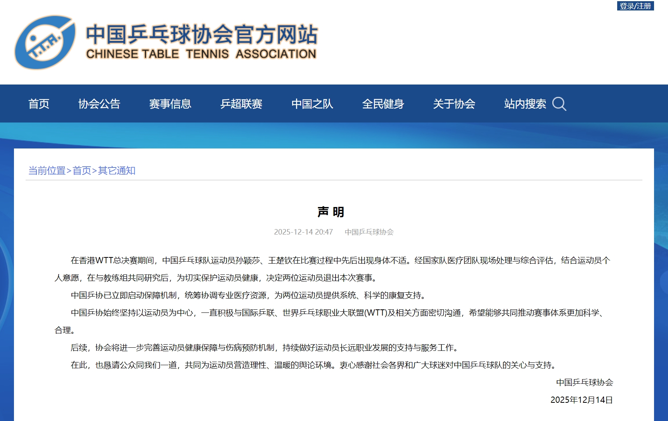Click the article heading 声明
Image resolution: width=668 pixels, height=421 pixels.
pos(331,212)
